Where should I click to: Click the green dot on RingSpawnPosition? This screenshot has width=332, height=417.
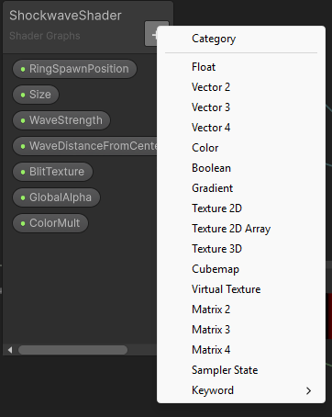click(x=23, y=69)
